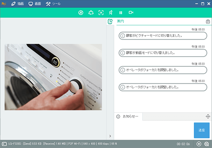Click the 640 x 480 resolution text
The width and height of the screenshot is (212, 148).
[89, 144]
